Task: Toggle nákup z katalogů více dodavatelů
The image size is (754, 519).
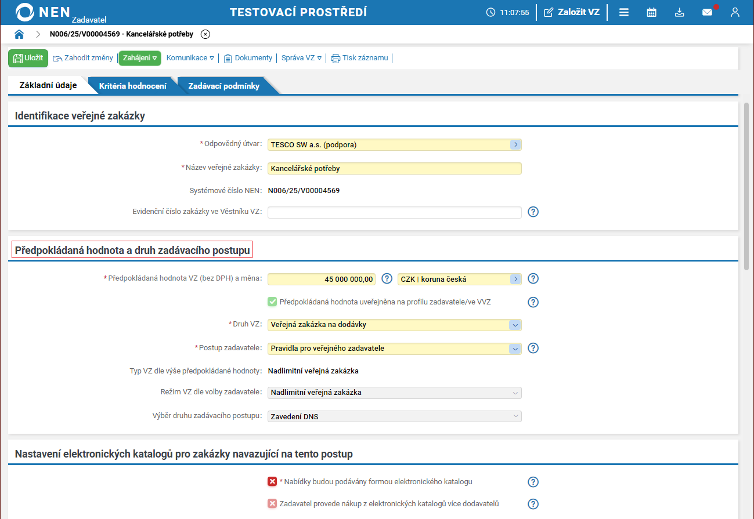Action: (272, 504)
